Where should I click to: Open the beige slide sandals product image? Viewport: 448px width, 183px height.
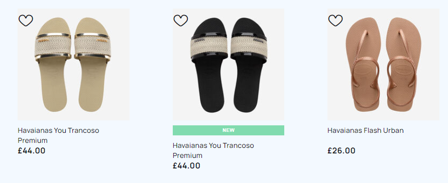click(73, 64)
